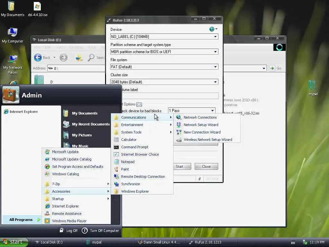Click the Rufus hash (#) icon
The height and width of the screenshot is (247, 329).
(x=200, y=179)
